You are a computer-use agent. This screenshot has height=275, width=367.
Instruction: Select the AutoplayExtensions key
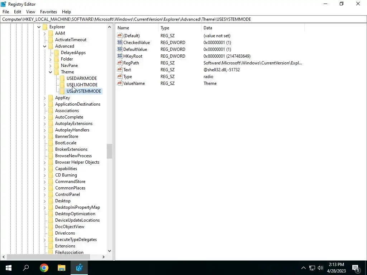point(74,124)
